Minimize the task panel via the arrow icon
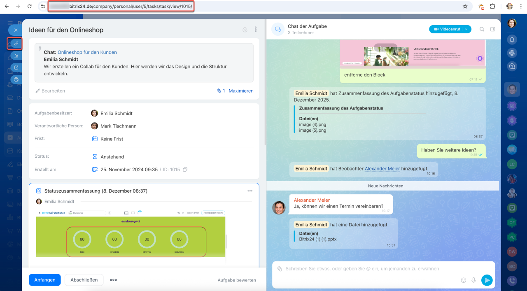 tap(16, 56)
